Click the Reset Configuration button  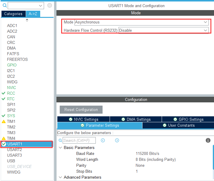(x=81, y=109)
